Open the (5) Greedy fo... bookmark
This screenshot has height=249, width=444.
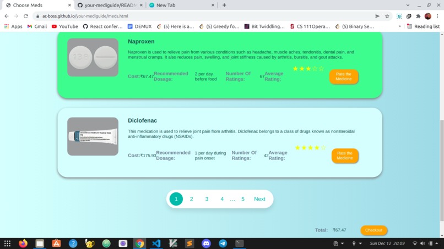[x=219, y=26]
